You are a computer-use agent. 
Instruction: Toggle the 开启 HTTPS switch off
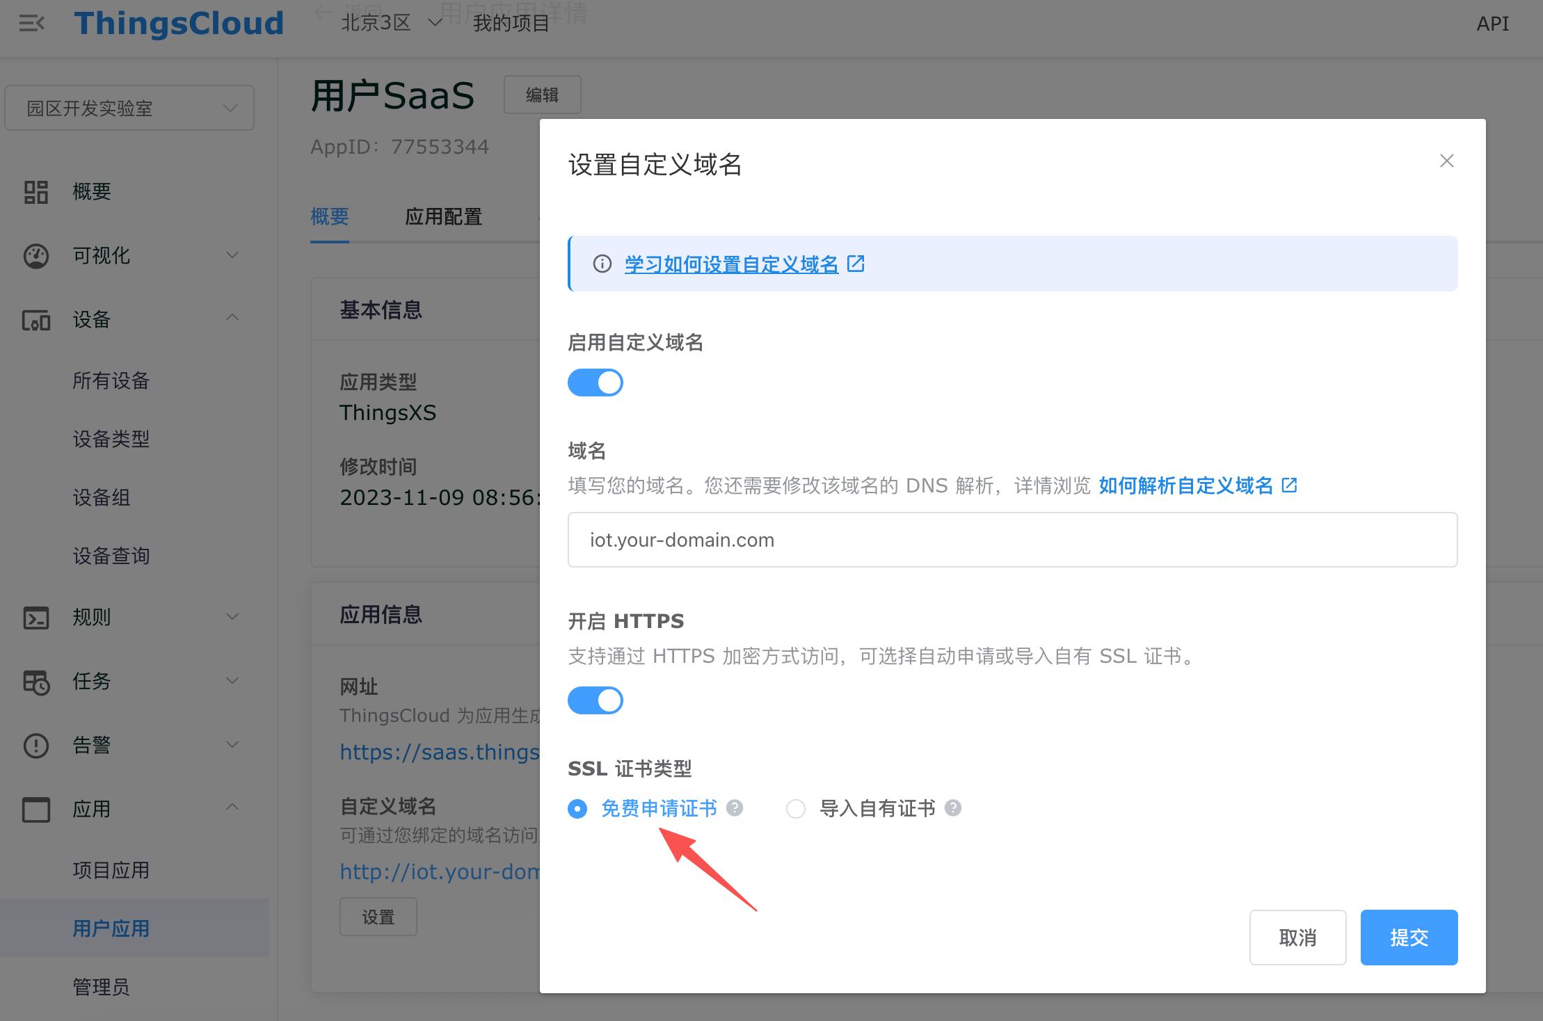coord(595,700)
